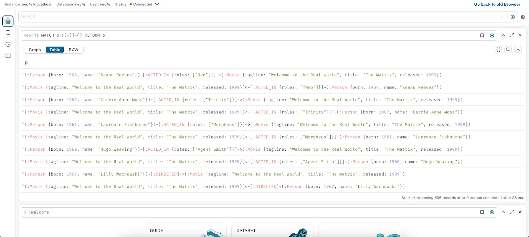The image size is (529, 237).
Task: Close the :welcome frame
Action: [520, 212]
